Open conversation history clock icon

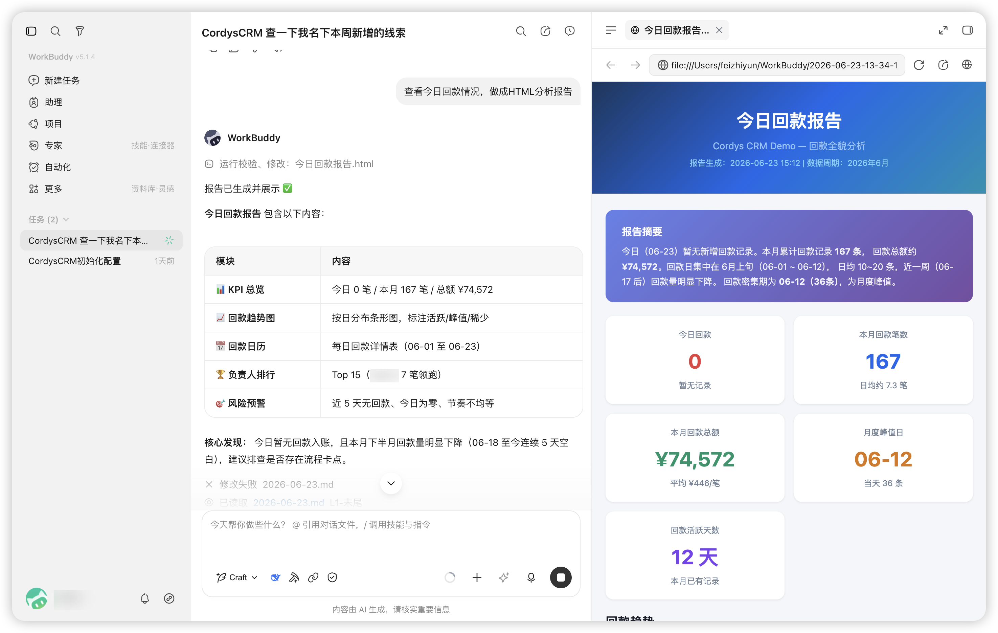(x=569, y=31)
